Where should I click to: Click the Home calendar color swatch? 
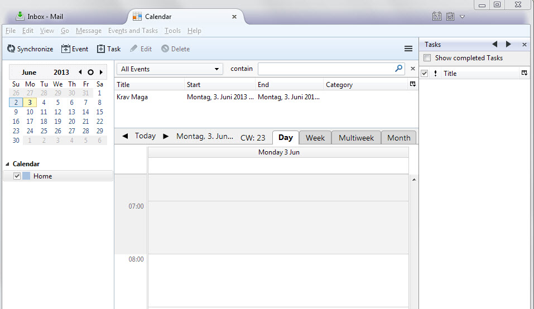point(26,176)
